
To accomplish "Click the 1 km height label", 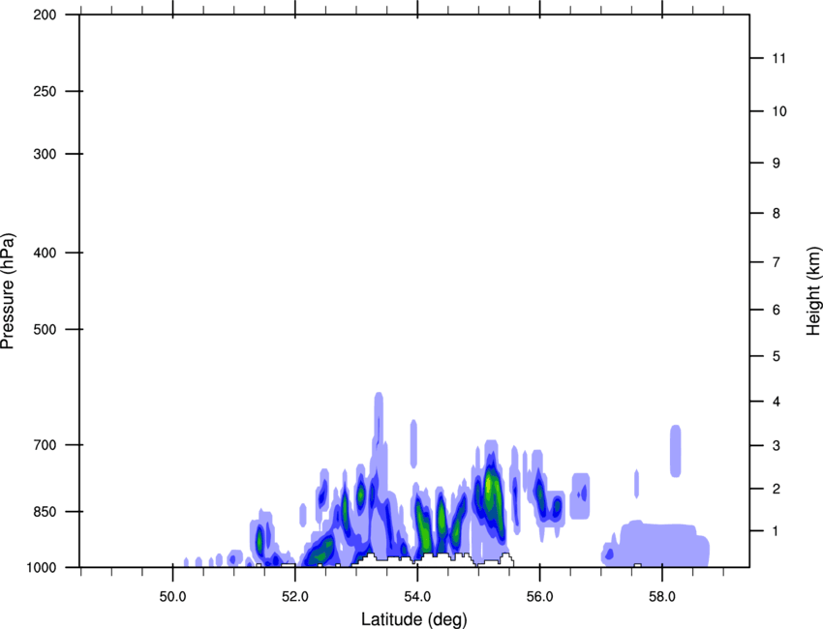I will point(776,531).
